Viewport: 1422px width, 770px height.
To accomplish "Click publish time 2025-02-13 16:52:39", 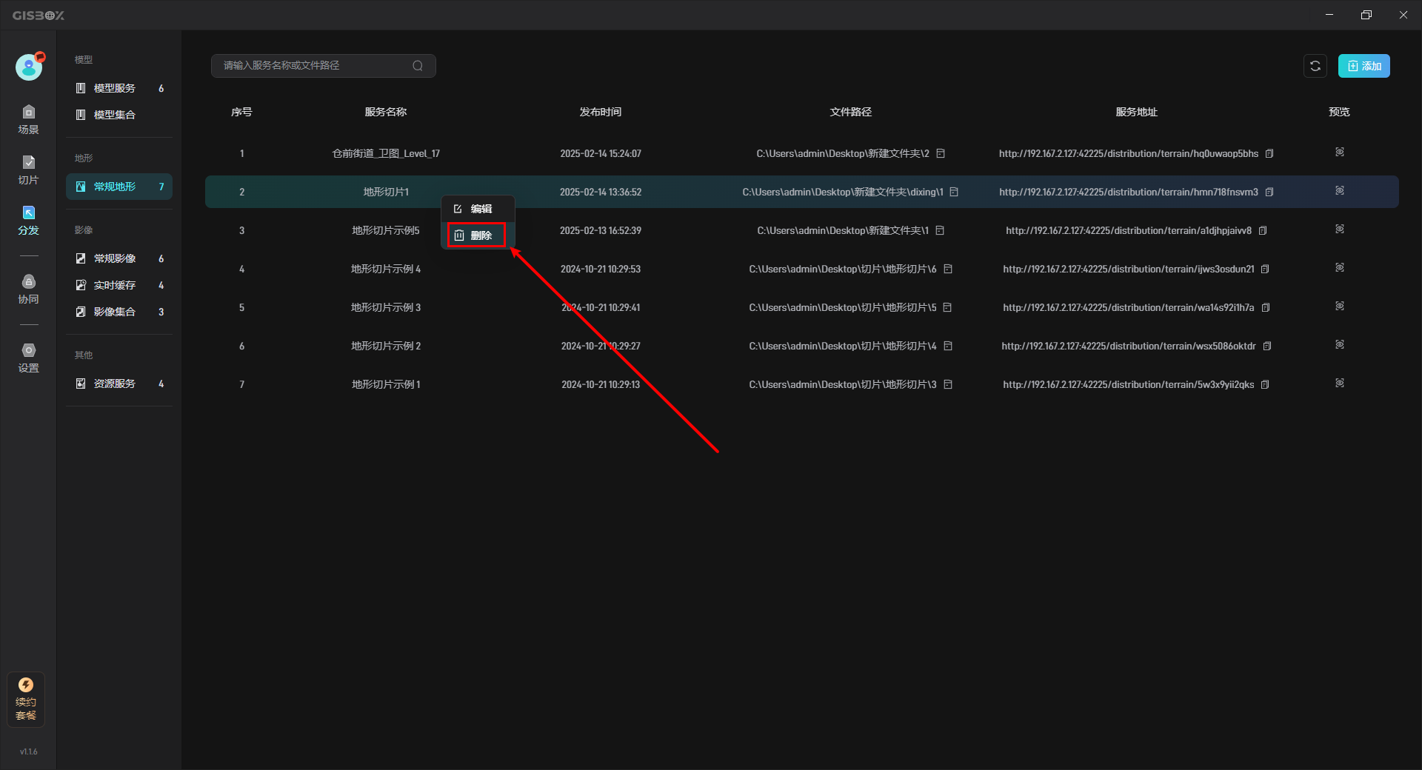I will (601, 230).
